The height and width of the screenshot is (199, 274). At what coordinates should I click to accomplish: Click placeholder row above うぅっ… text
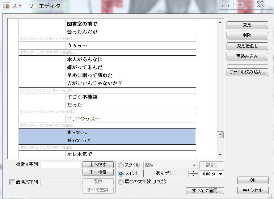pos(107,39)
